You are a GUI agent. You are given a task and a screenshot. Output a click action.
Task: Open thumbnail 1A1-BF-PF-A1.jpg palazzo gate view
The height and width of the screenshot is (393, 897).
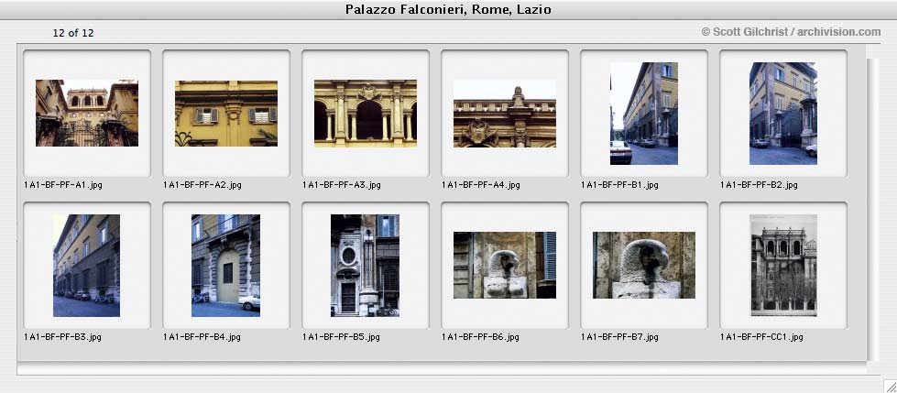click(87, 114)
